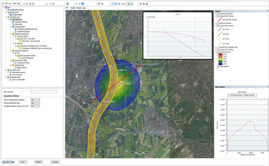Toggle the Google Satellite legend checkbox
Image resolution: width=269 pixels, height=166 pixels.
point(218,66)
